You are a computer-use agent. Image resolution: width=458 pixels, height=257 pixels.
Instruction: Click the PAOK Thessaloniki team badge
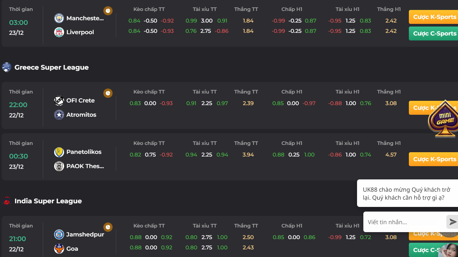tap(59, 166)
